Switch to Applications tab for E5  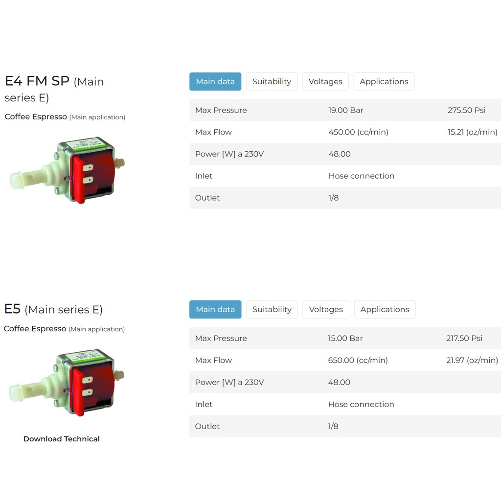pyautogui.click(x=385, y=309)
